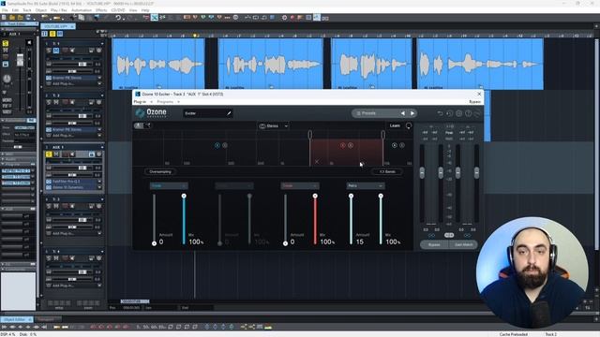The image size is (600, 337).
Task: Open the Edit menu
Action: coord(15,10)
